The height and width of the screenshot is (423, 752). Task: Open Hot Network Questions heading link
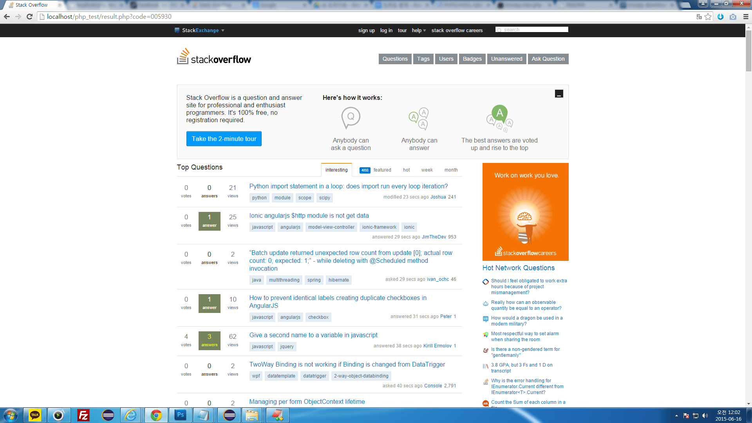tap(518, 268)
